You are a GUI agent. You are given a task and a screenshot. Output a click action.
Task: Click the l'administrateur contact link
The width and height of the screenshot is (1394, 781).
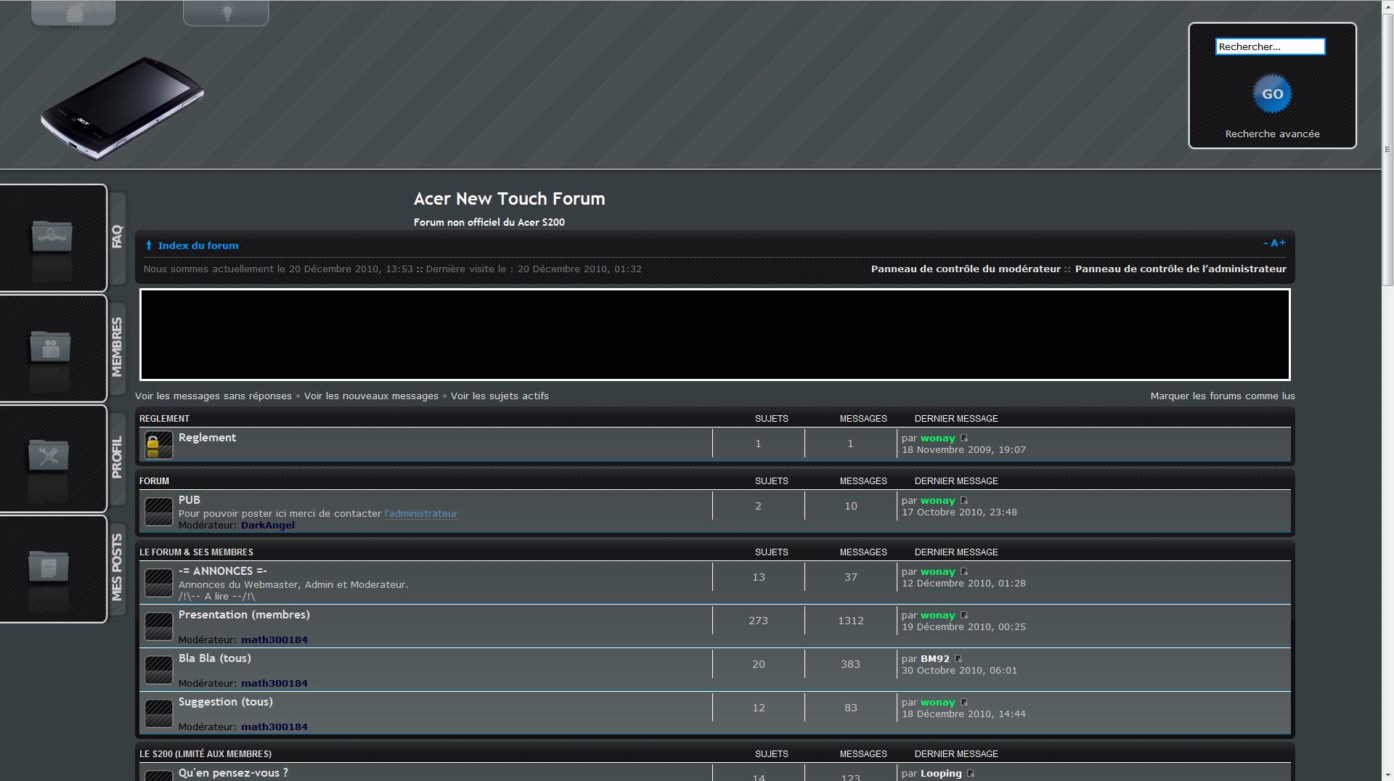(421, 514)
